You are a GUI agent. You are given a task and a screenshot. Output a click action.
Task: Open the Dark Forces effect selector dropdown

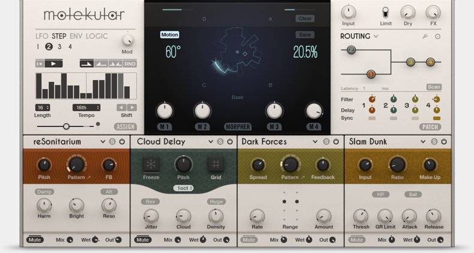[316, 142]
